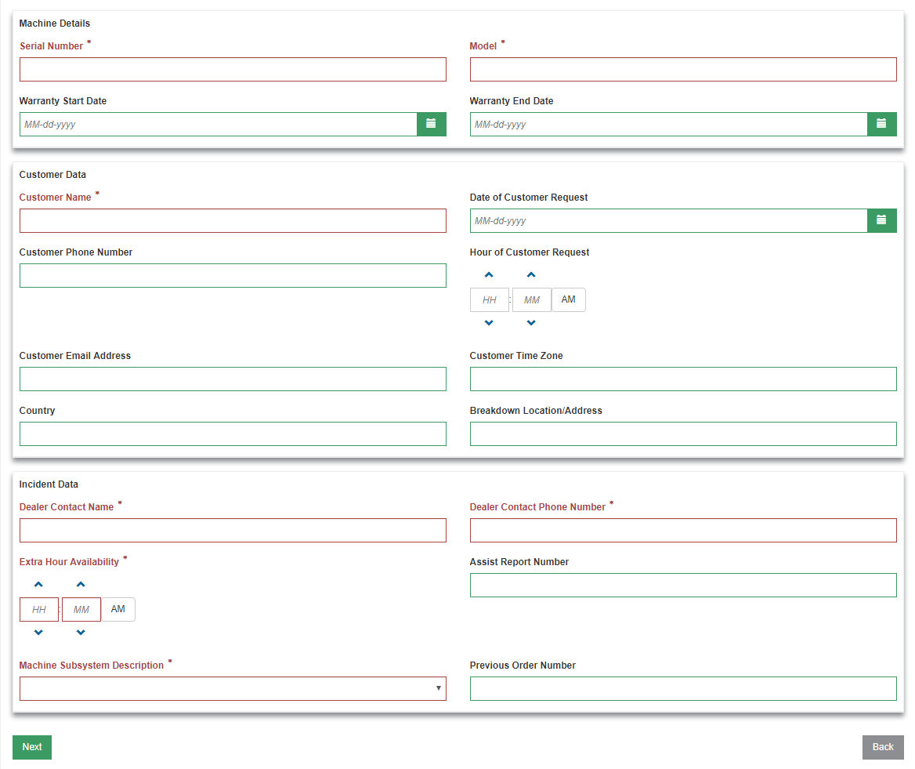915x769 pixels.
Task: Increase minutes of Extra Hour Availability
Action: click(x=81, y=584)
